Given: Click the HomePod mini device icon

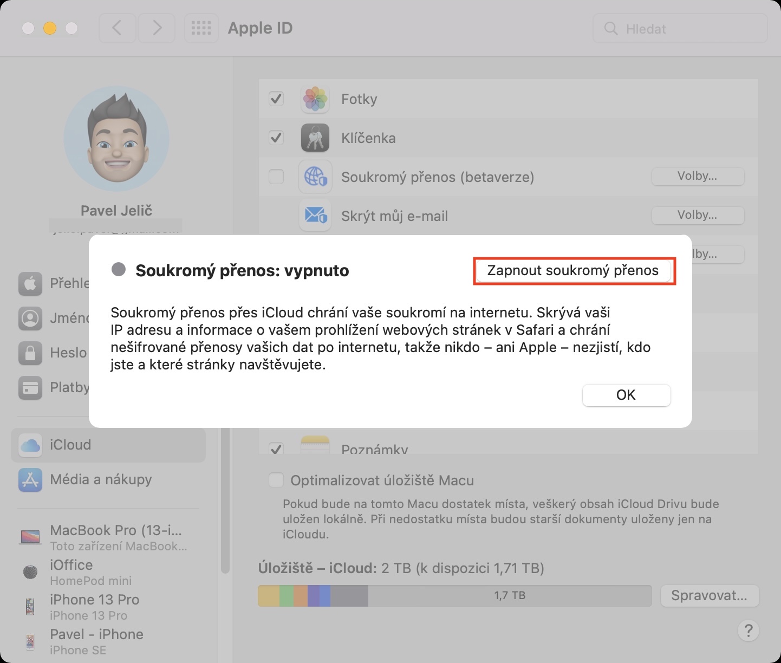Looking at the screenshot, I should (x=30, y=572).
